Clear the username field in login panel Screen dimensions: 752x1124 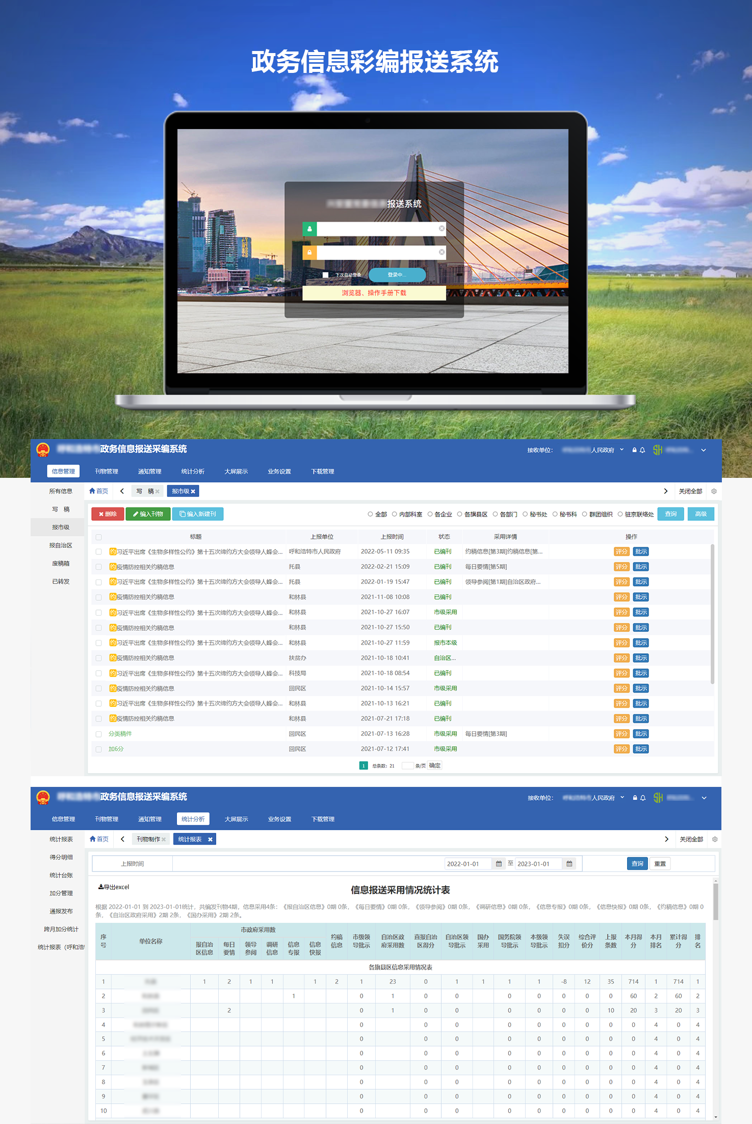pyautogui.click(x=442, y=228)
